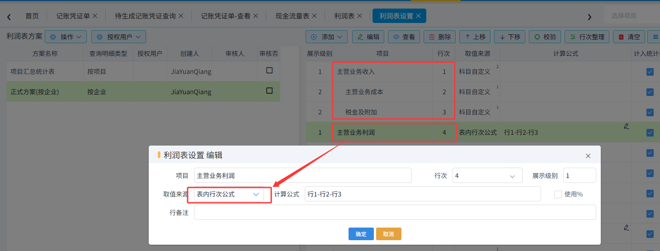The image size is (660, 251).
Task: Select the 项目汇总统计表 scheme row
Action: (143, 71)
